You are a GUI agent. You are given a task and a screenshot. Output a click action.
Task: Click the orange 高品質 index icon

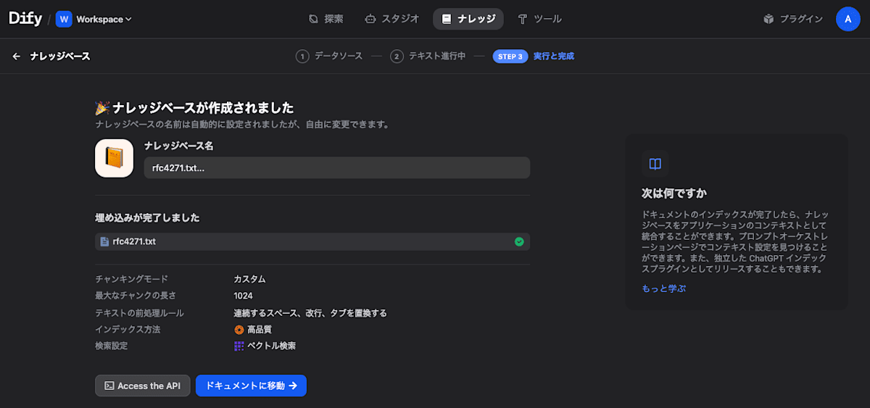(x=239, y=330)
